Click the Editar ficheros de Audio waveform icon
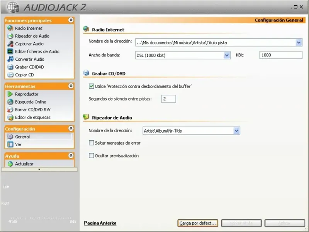309x232 pixels. (x=10, y=51)
